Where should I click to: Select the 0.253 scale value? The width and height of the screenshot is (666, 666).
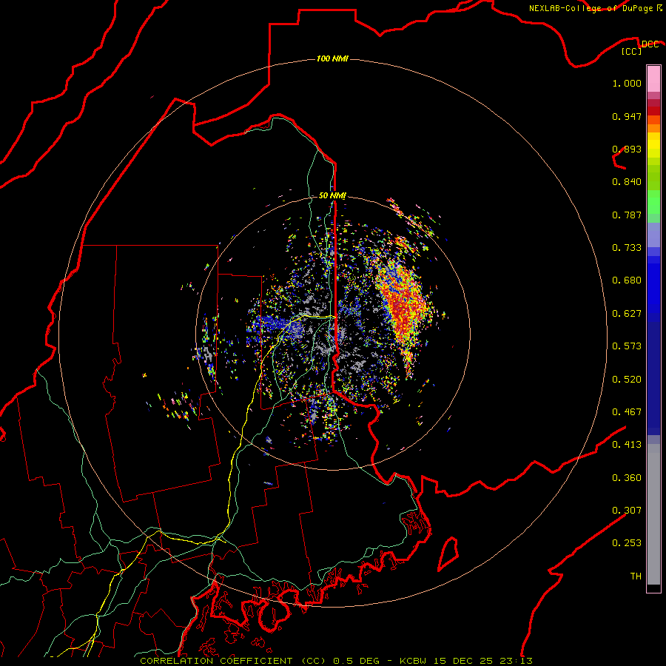(x=627, y=543)
